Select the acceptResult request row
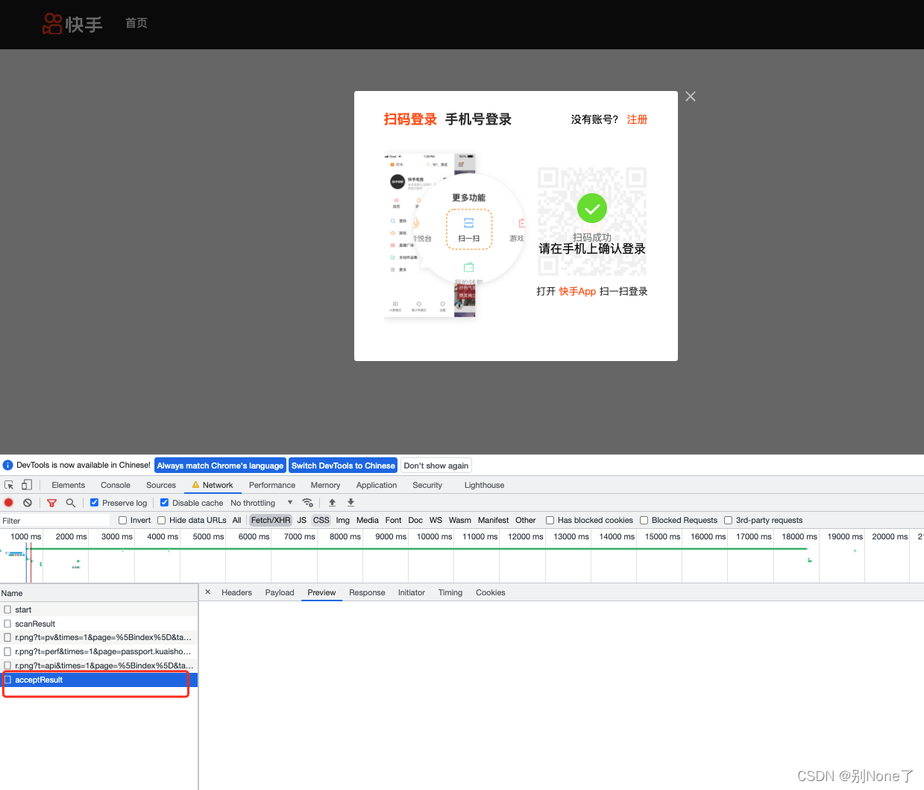The width and height of the screenshot is (924, 790). coord(98,680)
